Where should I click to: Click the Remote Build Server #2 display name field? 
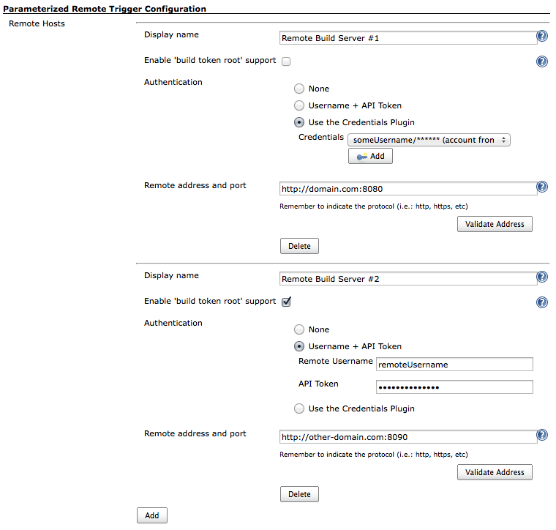pyautogui.click(x=408, y=279)
